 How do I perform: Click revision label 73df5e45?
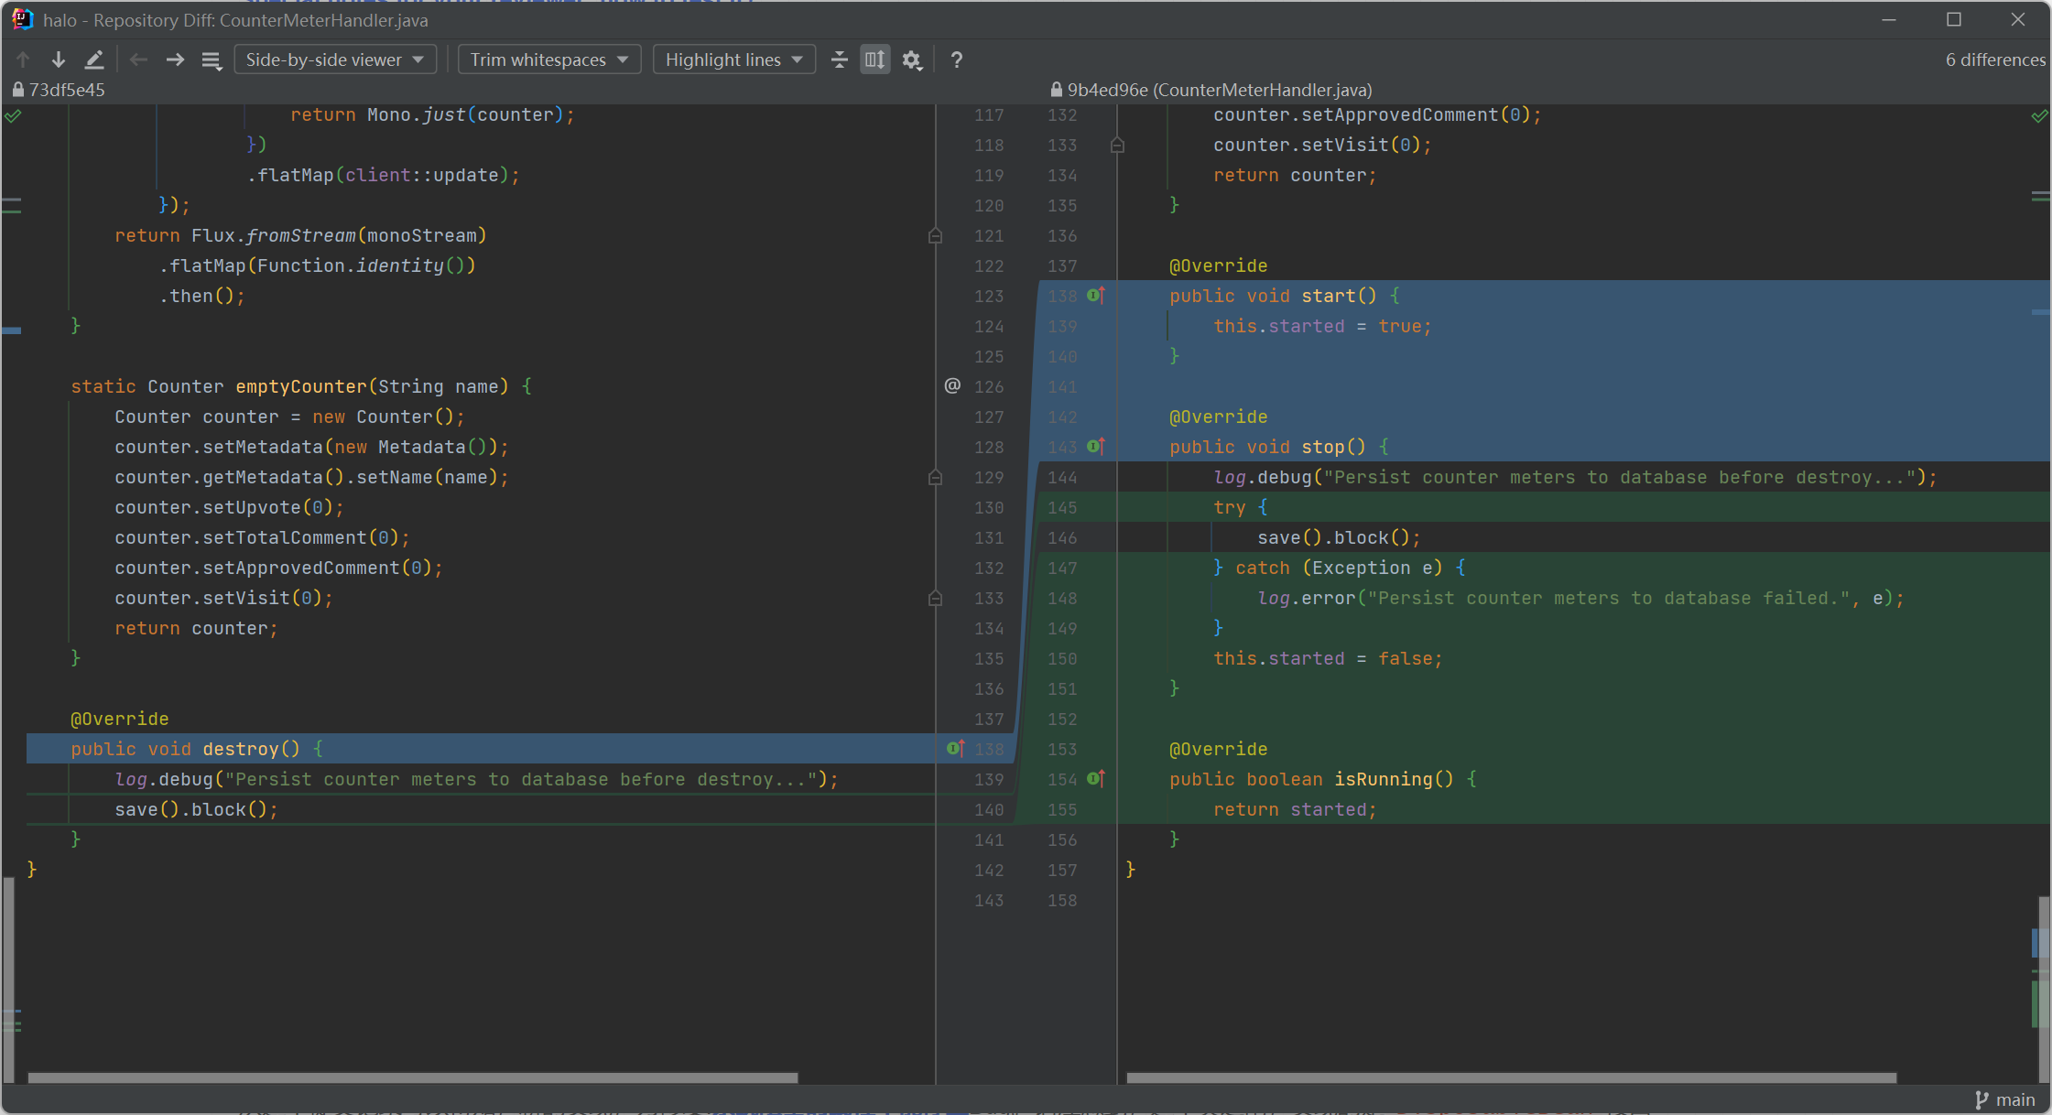click(67, 90)
